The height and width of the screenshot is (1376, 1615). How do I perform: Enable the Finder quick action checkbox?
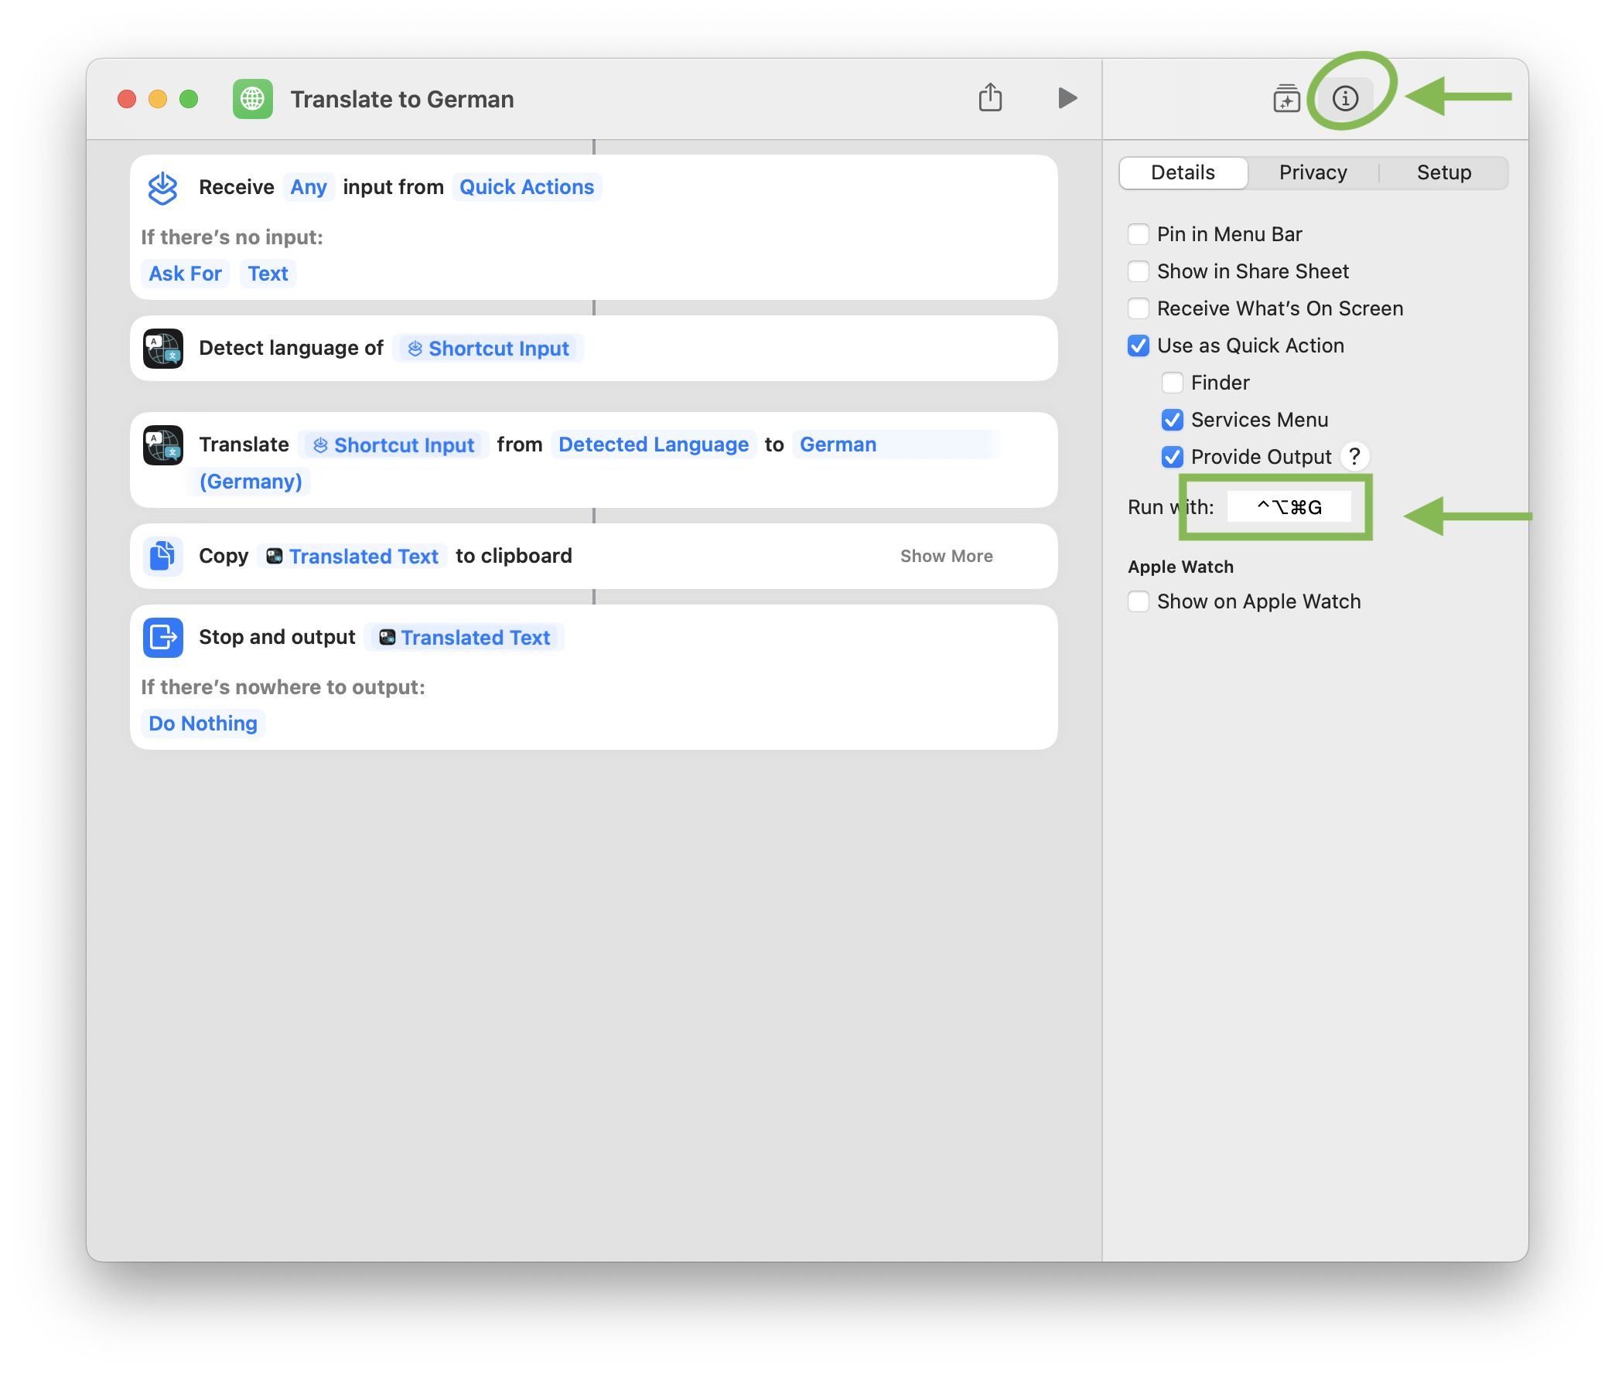(1173, 383)
